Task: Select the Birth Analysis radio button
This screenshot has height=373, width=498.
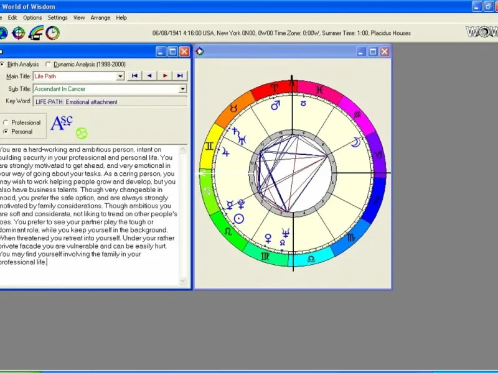Action: (x=2, y=64)
